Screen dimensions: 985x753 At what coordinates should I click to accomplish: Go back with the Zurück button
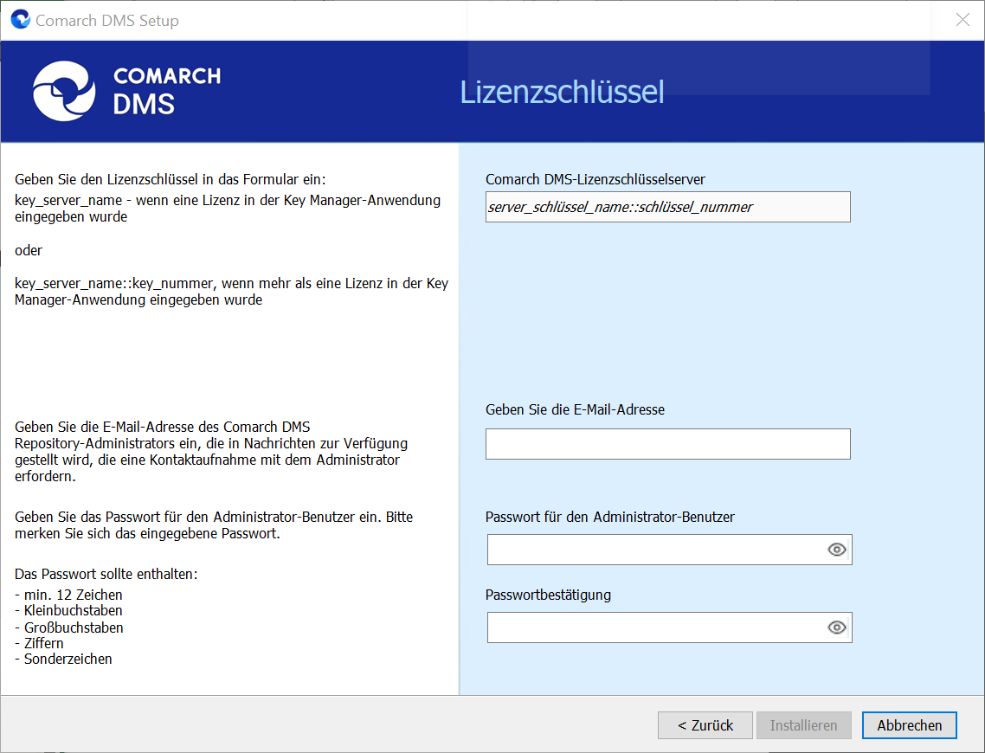(x=705, y=725)
